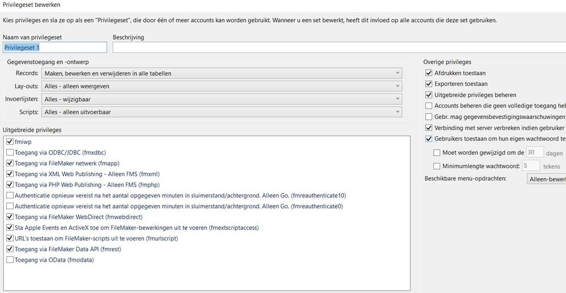Uncheck Toegang via FileMaker netwerk (fmapp)

tap(10, 163)
